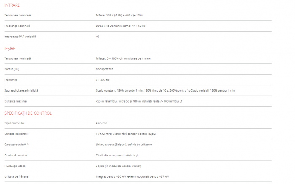
Task: Select the Metoda de control label
Action: (16, 134)
